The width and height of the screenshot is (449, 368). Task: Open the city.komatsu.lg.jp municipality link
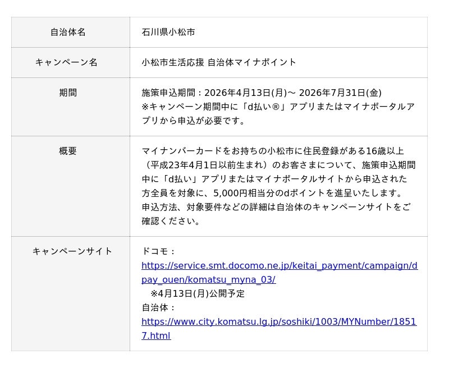pos(278,321)
